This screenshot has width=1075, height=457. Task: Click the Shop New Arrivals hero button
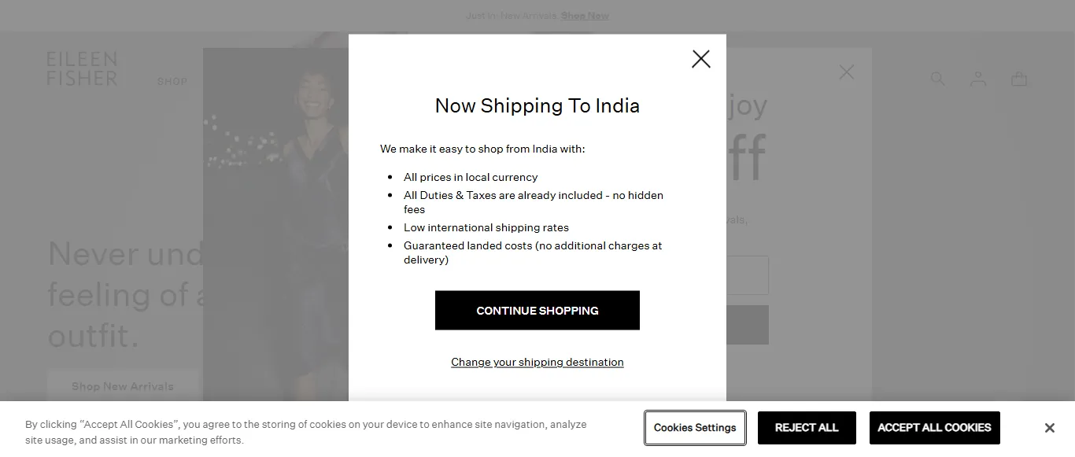[123, 386]
